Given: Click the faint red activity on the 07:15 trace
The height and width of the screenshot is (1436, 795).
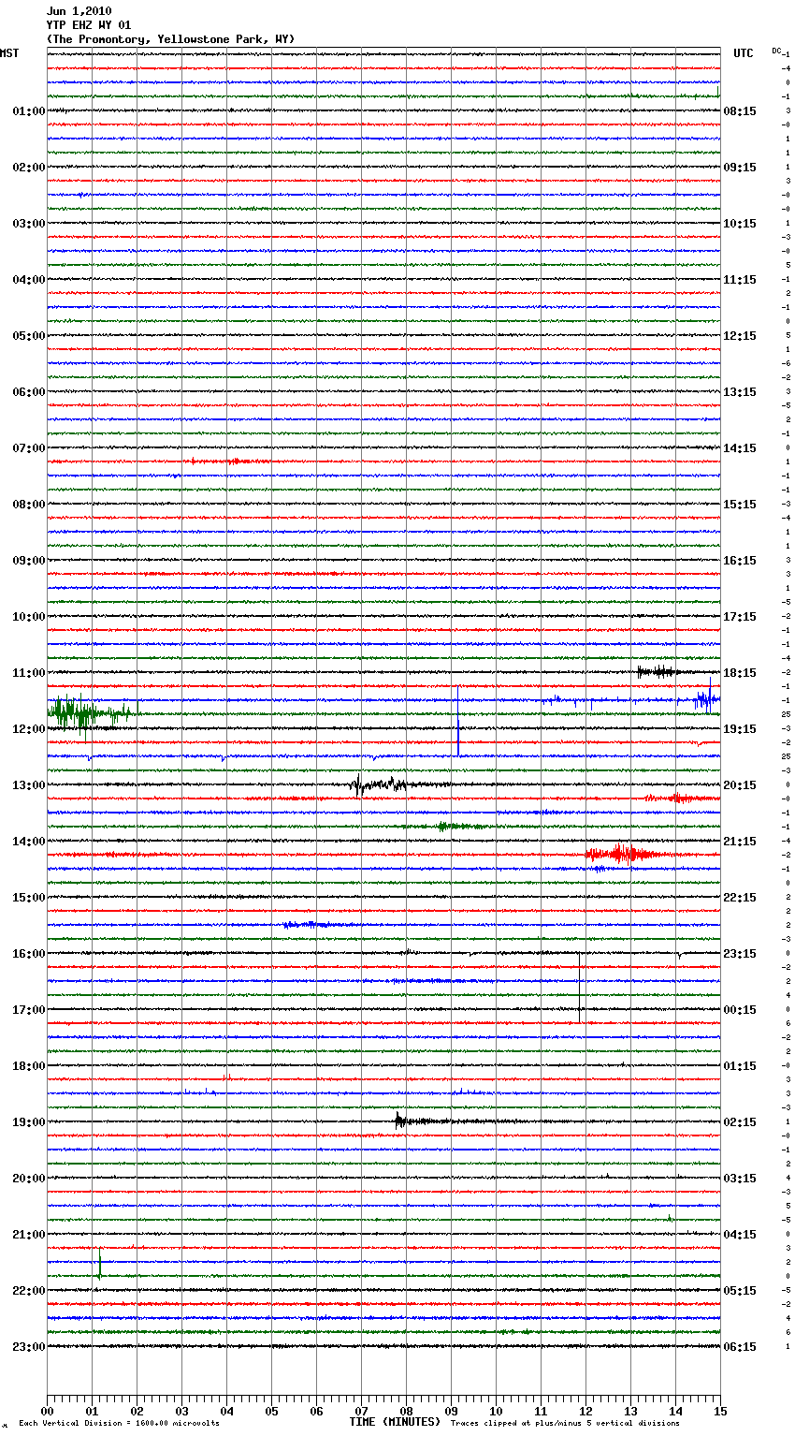Looking at the screenshot, I should coord(229,462).
